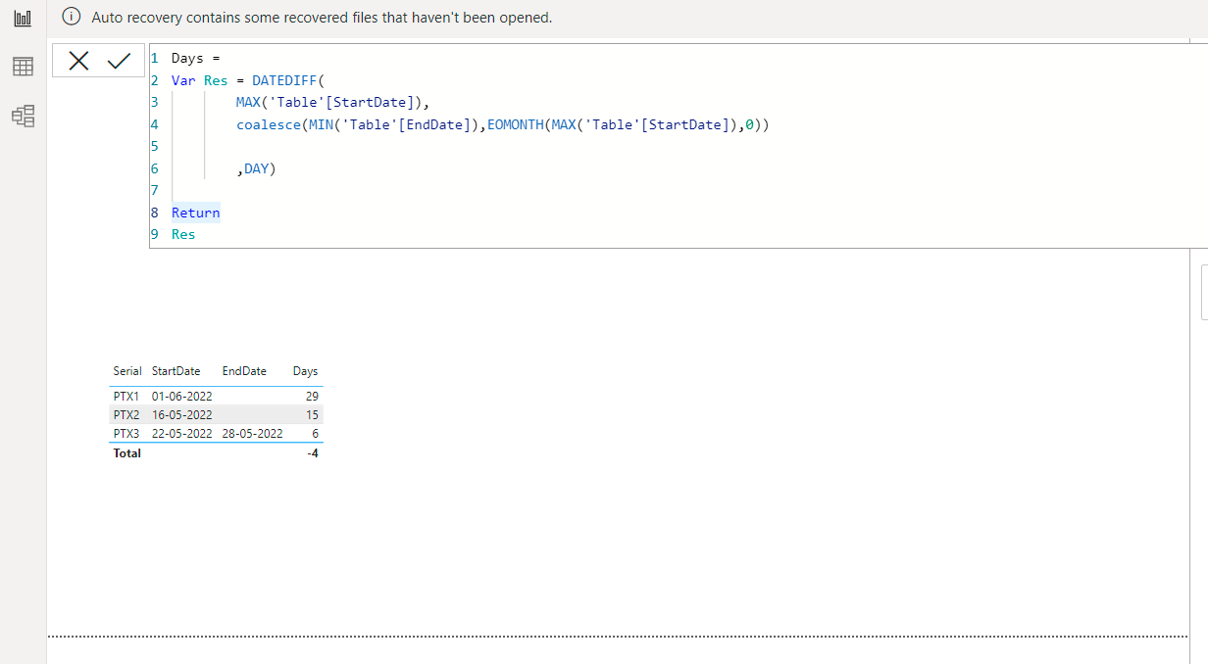This screenshot has width=1208, height=664.
Task: Click the DAY argument on line 6
Action: [x=256, y=168]
